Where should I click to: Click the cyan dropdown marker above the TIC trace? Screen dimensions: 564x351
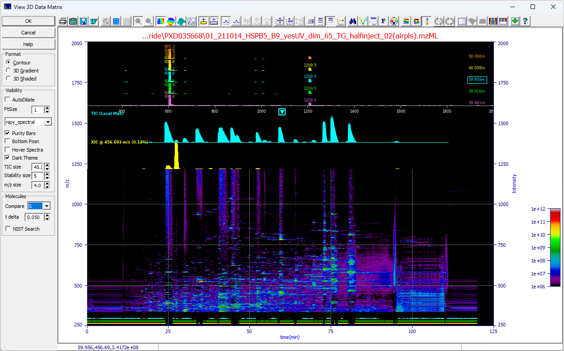(282, 112)
